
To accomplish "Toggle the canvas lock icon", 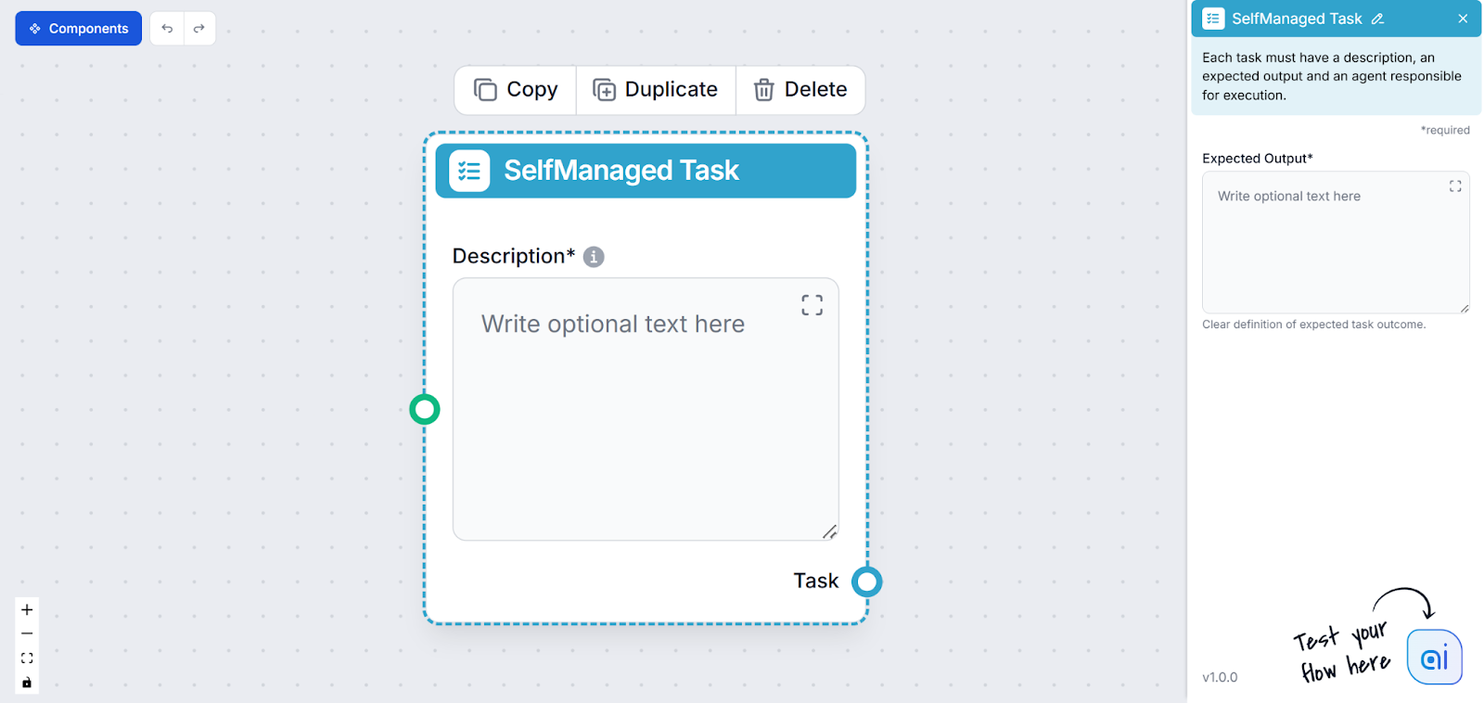I will coord(26,683).
